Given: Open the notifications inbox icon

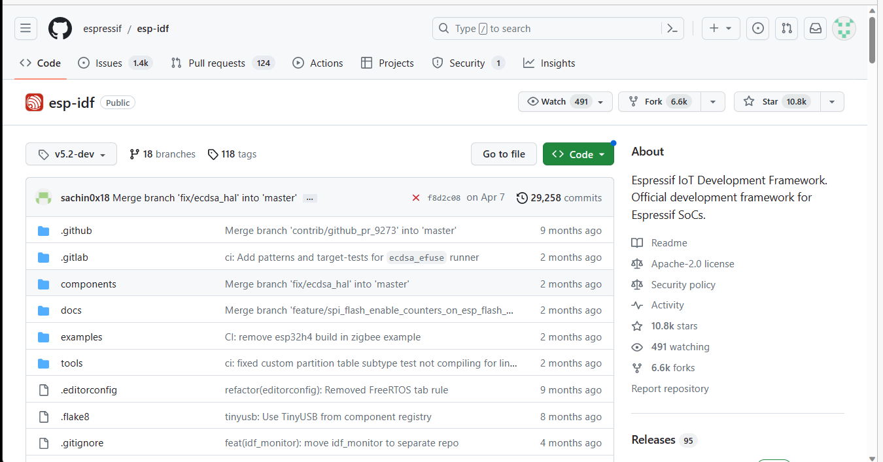Looking at the screenshot, I should 816,28.
